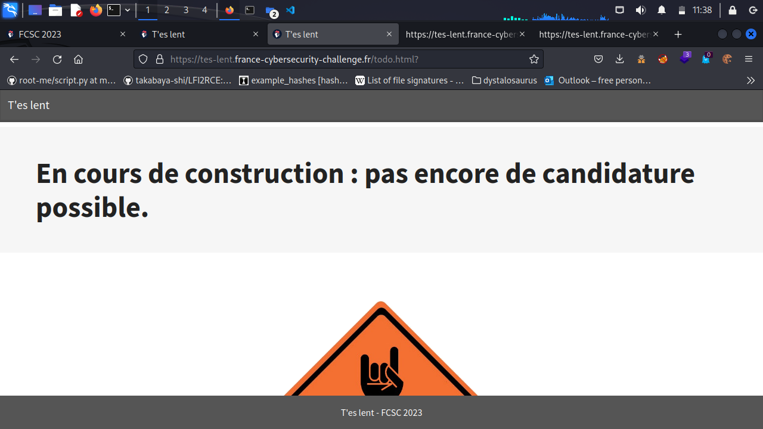Screen dimensions: 763x429
Task: Bookmark this page using the star
Action: click(x=534, y=59)
